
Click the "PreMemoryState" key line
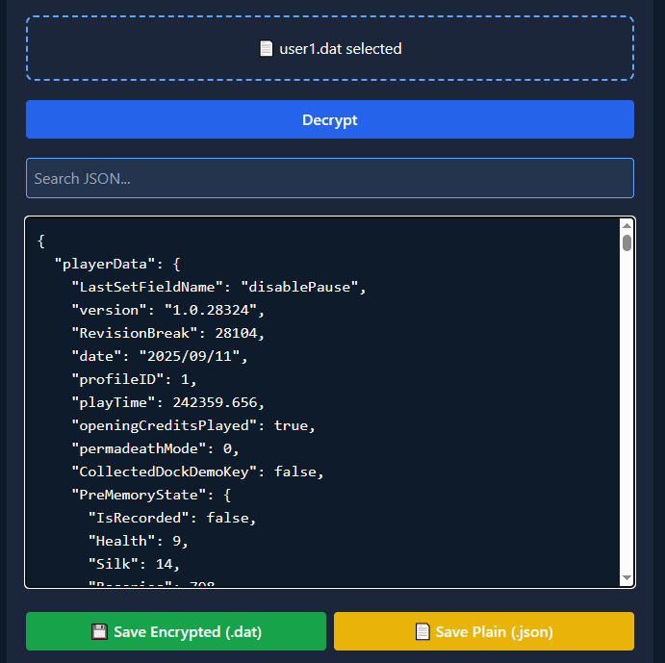point(151,495)
